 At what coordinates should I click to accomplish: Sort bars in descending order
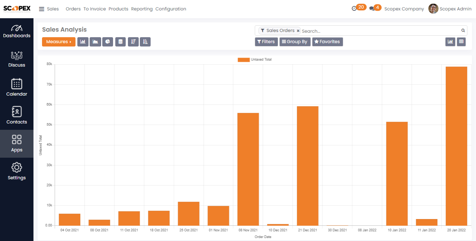pos(133,42)
